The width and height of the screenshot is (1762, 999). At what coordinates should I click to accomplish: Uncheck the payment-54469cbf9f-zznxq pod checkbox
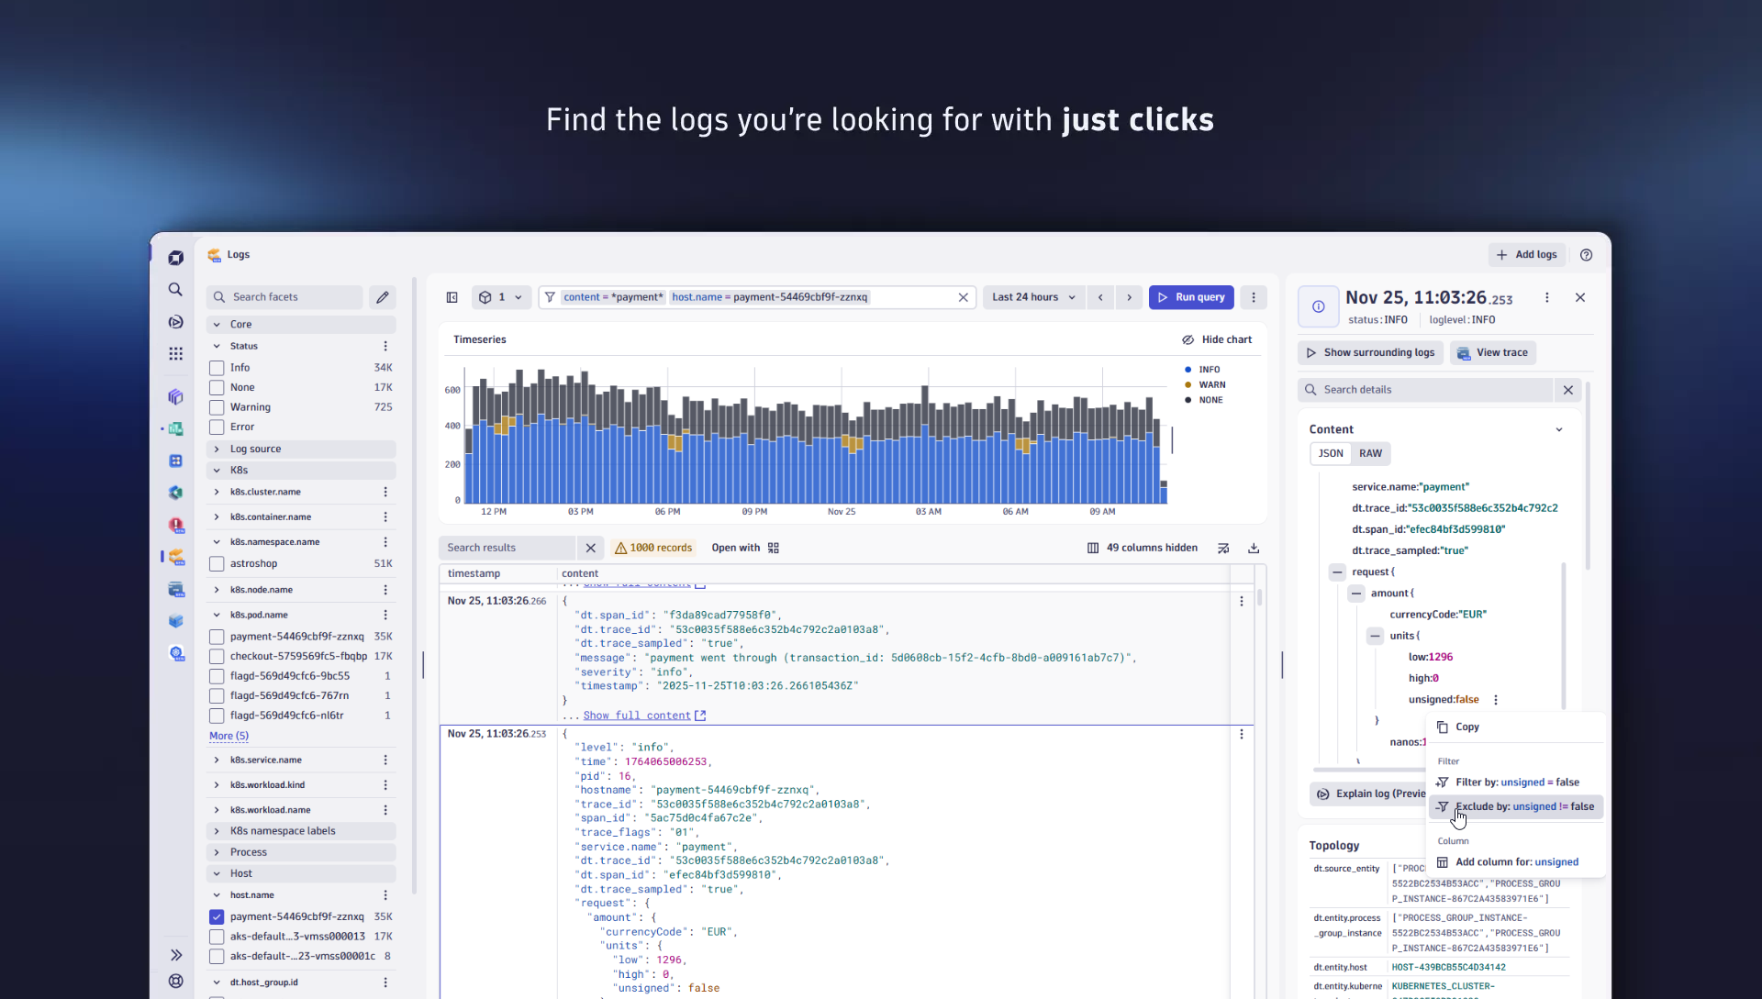[x=217, y=916]
